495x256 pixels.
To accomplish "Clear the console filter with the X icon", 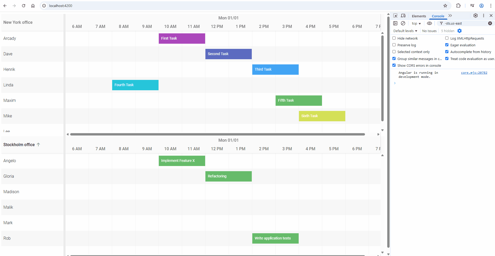I will [x=490, y=23].
